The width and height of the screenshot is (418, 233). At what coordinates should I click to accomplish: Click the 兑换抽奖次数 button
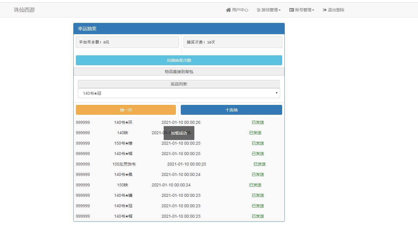[179, 60]
